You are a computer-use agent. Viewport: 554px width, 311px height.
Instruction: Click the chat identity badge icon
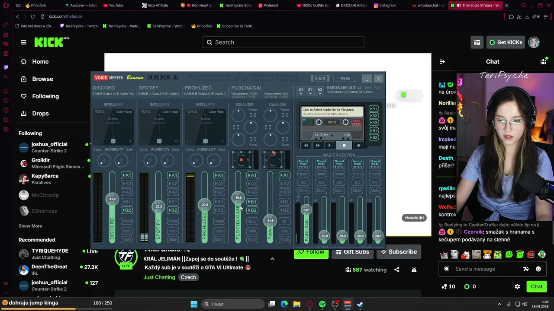point(447,269)
